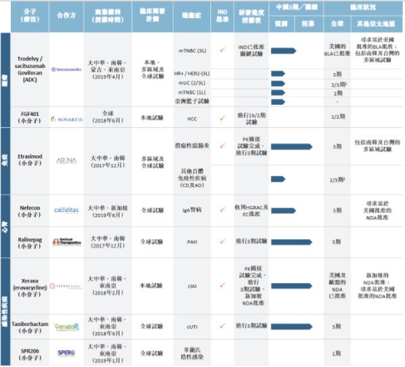The height and width of the screenshot is (367, 405).
Task: Select the cIAI indication cell
Action: [192, 286]
